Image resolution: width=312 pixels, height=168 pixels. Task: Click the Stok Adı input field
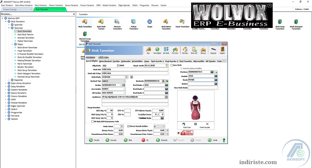click(x=135, y=70)
